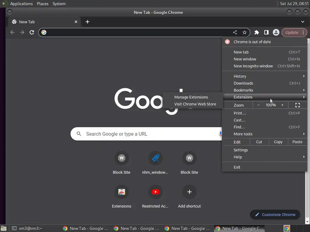Click the second Block Site shortcut
The width and height of the screenshot is (310, 232).
click(190, 158)
